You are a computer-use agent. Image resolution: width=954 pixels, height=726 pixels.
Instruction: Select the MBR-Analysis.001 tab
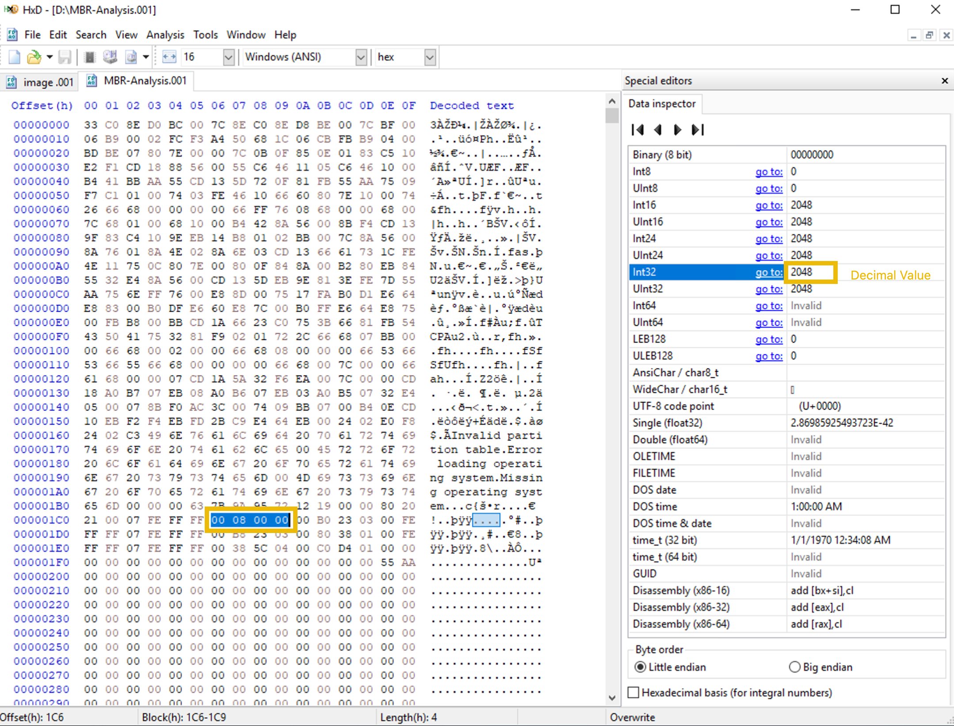point(137,81)
